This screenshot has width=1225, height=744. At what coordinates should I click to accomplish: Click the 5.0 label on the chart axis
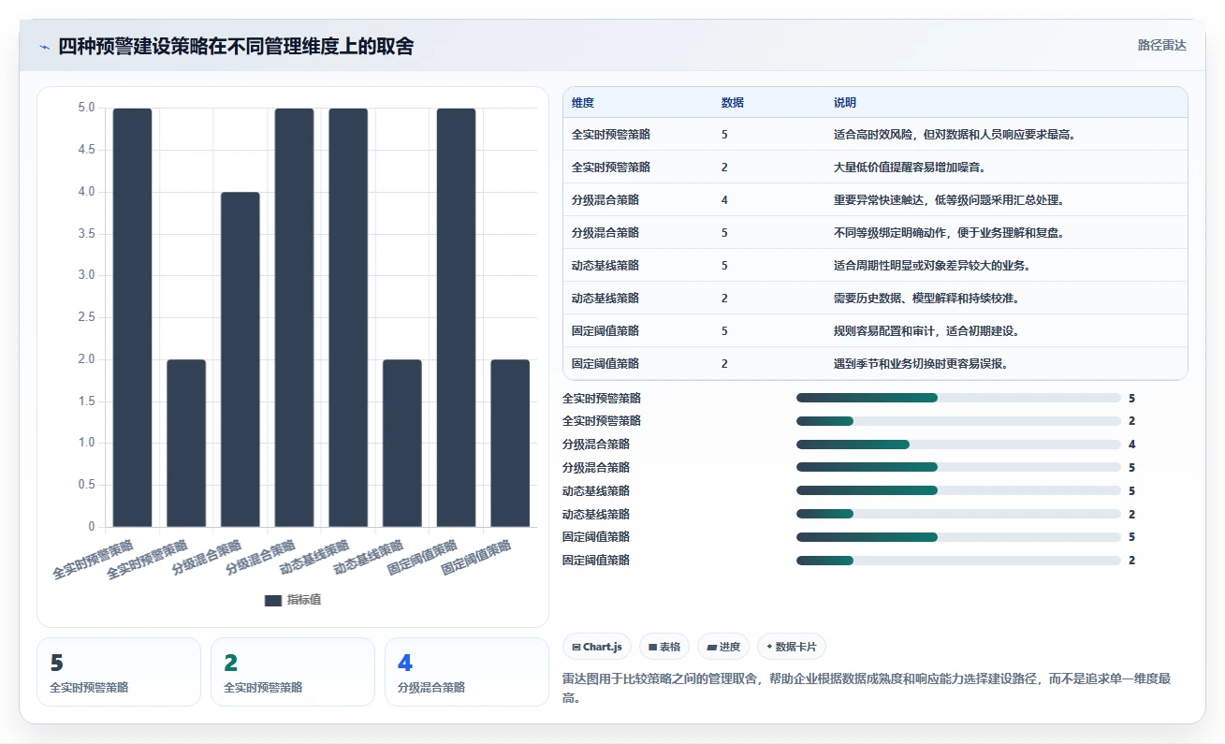point(87,108)
